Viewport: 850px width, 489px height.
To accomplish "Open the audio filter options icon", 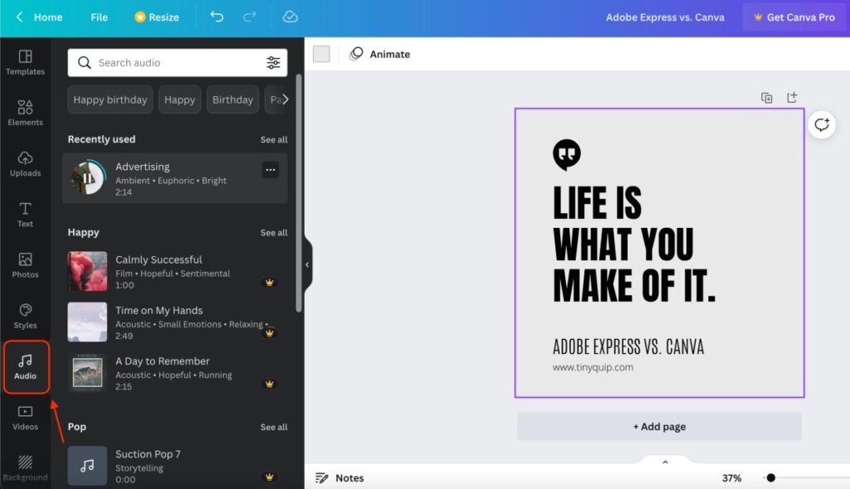I will [x=274, y=62].
